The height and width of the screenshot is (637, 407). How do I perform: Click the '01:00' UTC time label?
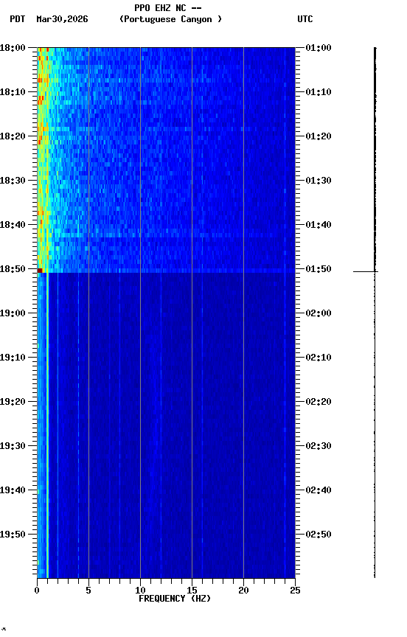(x=319, y=48)
